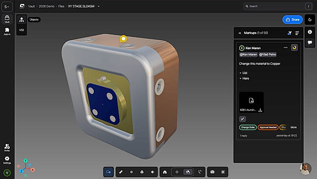Toggle dark mode moon button

(x=310, y=19)
